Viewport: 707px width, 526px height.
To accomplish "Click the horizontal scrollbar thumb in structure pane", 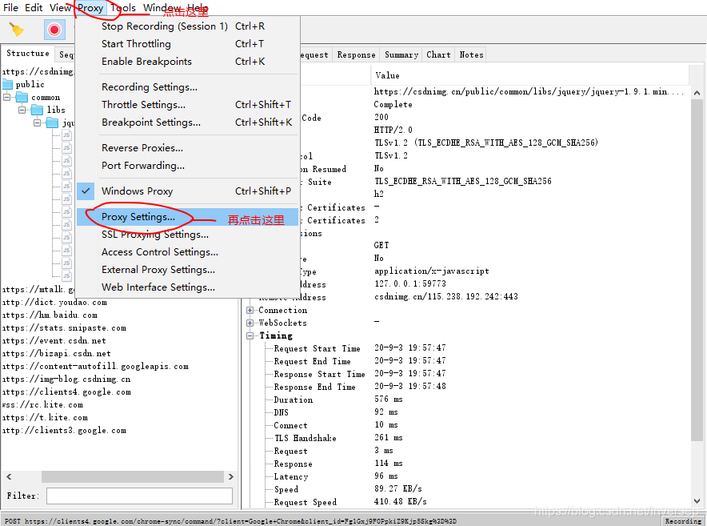I will [x=133, y=477].
